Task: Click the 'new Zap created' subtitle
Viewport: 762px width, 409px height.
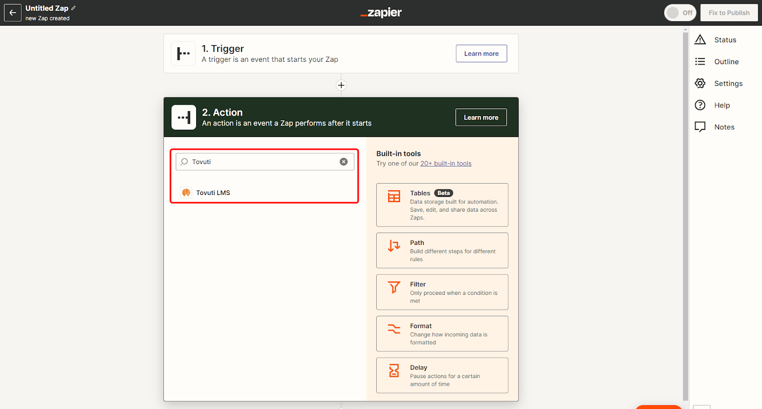Action: click(x=48, y=19)
